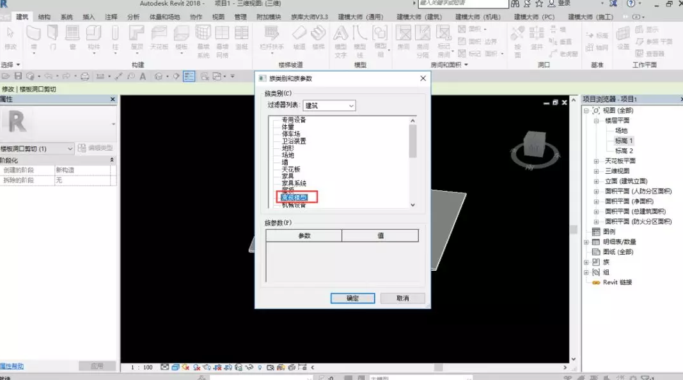683x380 pixels.
Task: Select the Floor tool in ribbon
Action: [181, 38]
